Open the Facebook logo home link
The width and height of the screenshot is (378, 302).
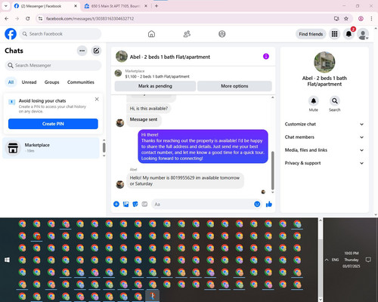[x=11, y=34]
